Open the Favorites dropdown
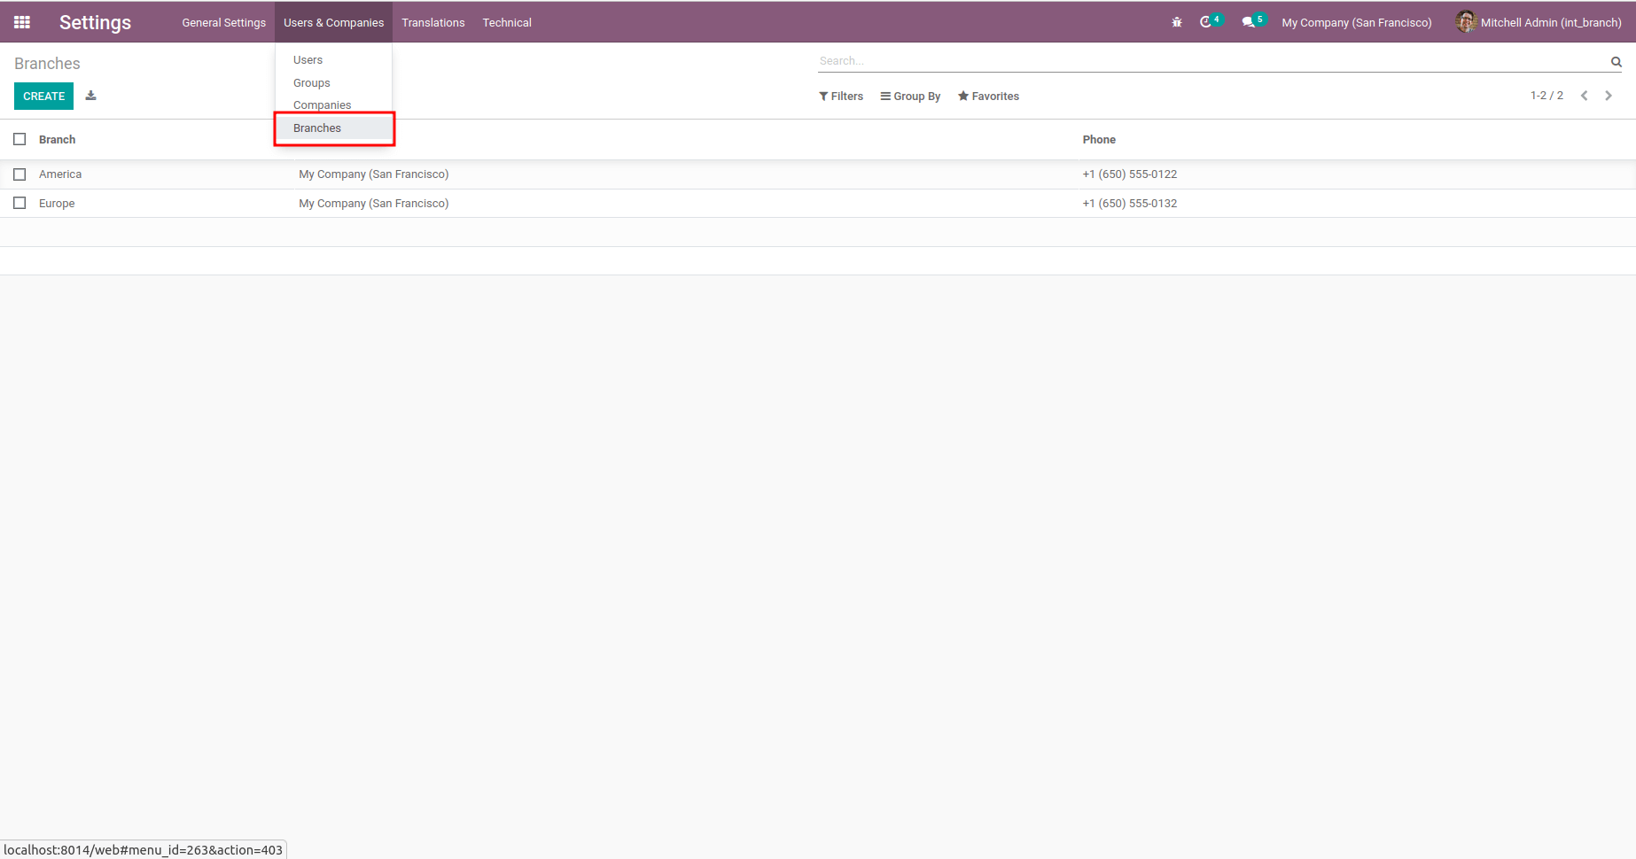The height and width of the screenshot is (859, 1636). click(x=988, y=96)
